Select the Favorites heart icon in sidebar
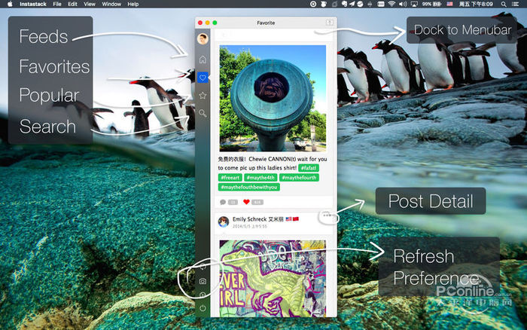Image resolution: width=527 pixels, height=330 pixels. tap(203, 77)
